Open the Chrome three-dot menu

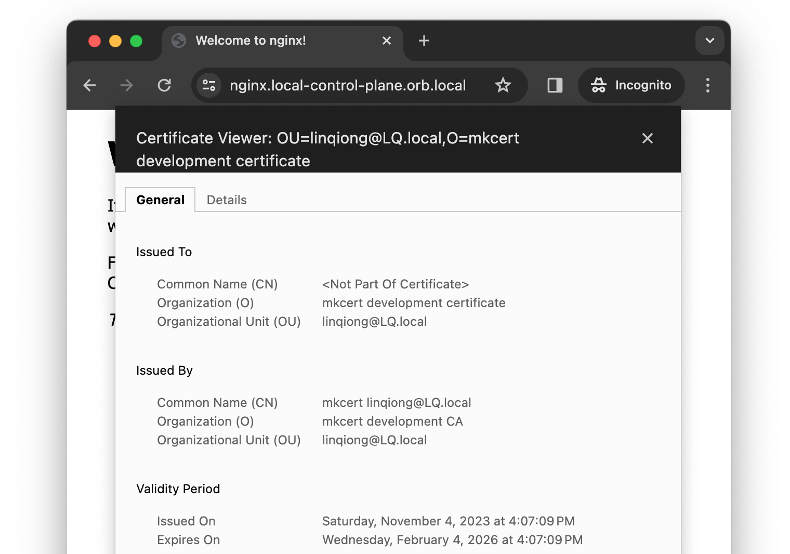(x=708, y=85)
